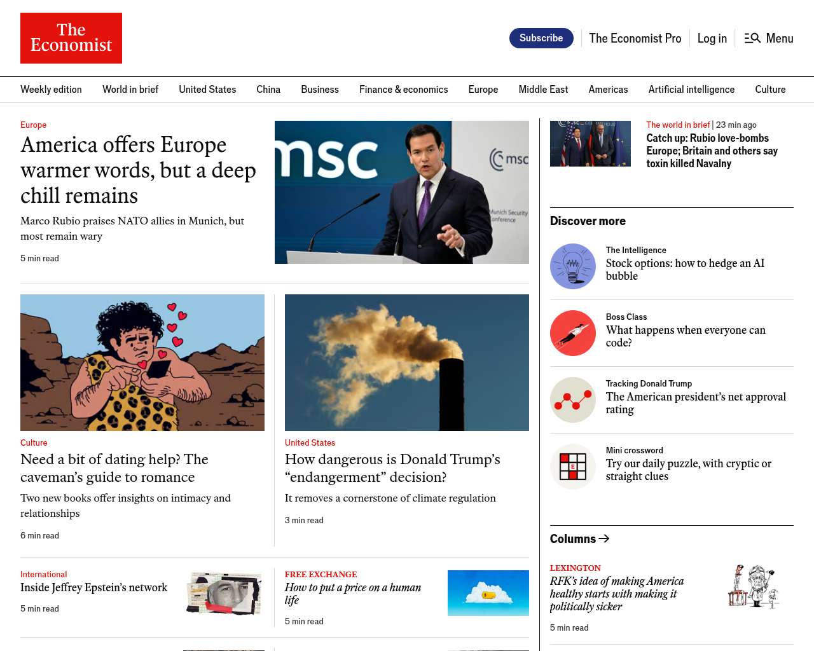The image size is (814, 651).
Task: Open the smokestack climate article image
Action: pos(406,362)
